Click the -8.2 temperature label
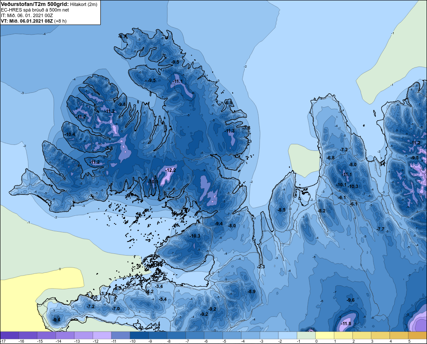427x344 pixels. (322, 211)
